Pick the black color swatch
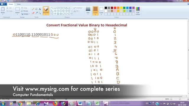189x106 pixels. (106, 8)
